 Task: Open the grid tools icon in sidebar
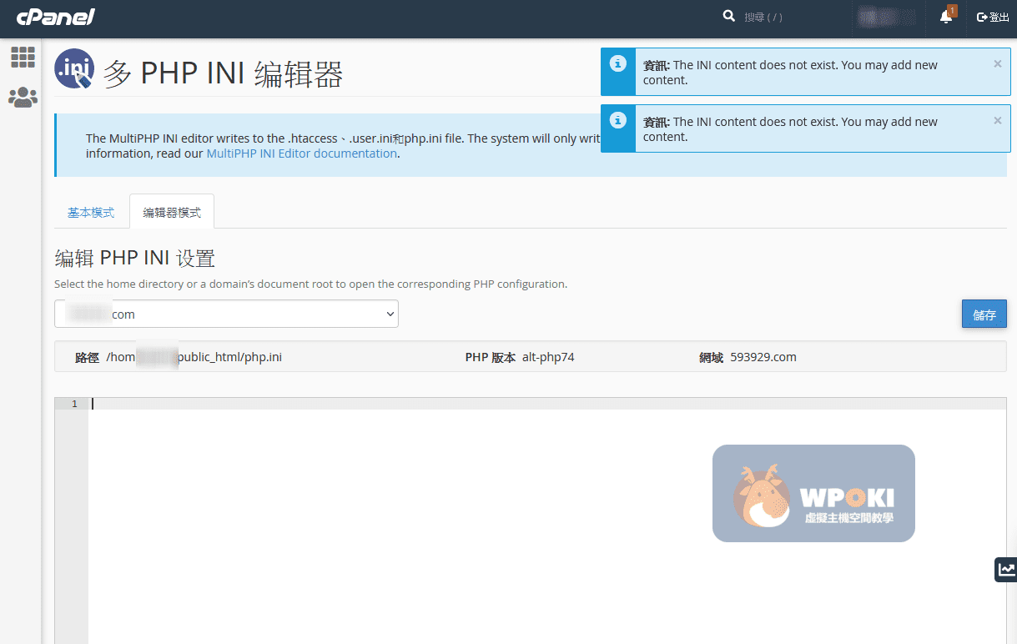click(23, 58)
